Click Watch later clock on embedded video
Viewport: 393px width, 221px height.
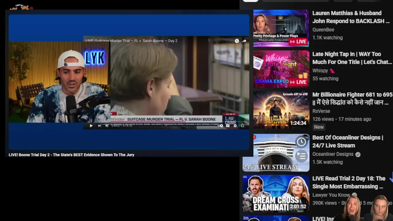pyautogui.click(x=237, y=41)
